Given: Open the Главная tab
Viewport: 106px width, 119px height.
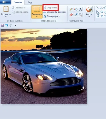Looking at the screenshot, I should (x=18, y=2).
